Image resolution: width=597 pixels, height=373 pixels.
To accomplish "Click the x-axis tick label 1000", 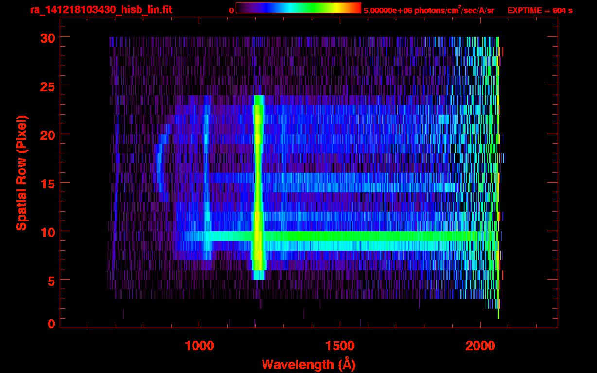I will [199, 346].
